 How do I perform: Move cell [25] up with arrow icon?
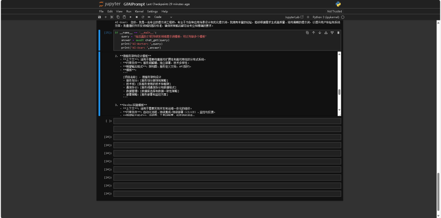[314, 33]
